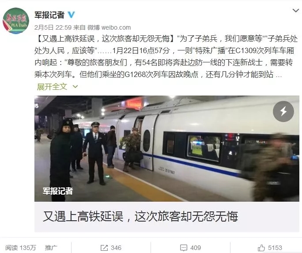Click the like count 5153
The height and width of the screenshot is (253, 302).
tap(275, 248)
